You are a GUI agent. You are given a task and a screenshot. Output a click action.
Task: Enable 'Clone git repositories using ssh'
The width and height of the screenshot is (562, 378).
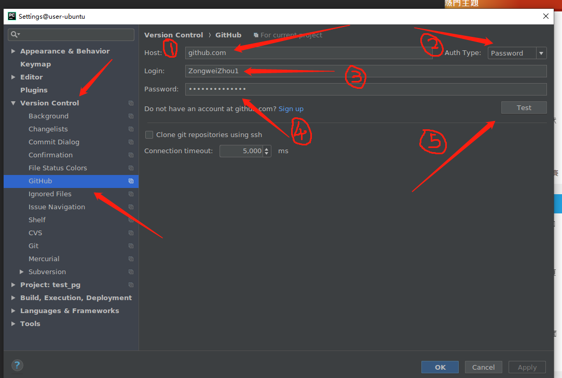click(149, 134)
